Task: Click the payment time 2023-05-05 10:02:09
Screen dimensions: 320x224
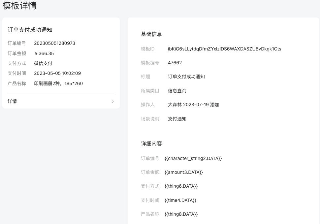Action: click(57, 73)
